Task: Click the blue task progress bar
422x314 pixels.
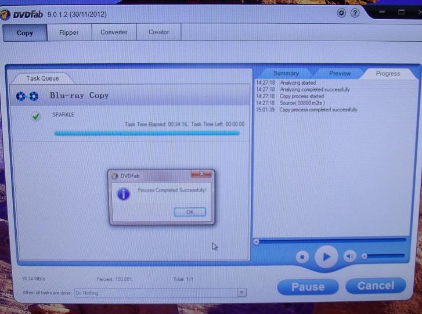Action: 147,133
